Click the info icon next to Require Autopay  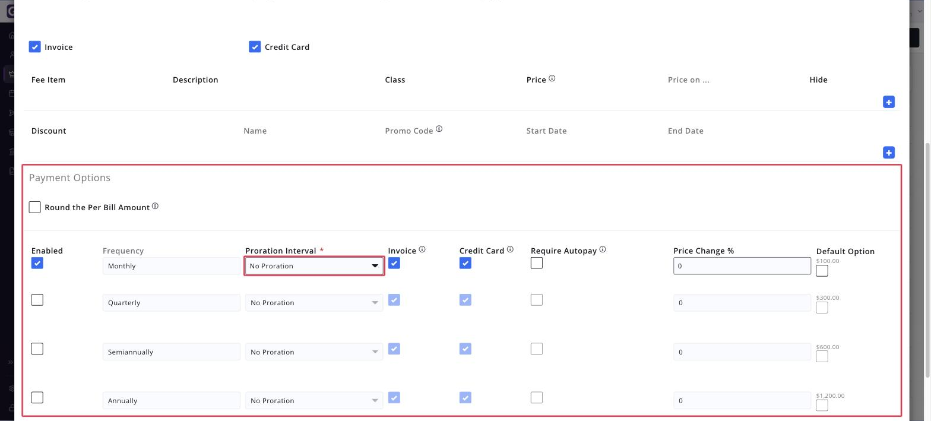point(603,249)
